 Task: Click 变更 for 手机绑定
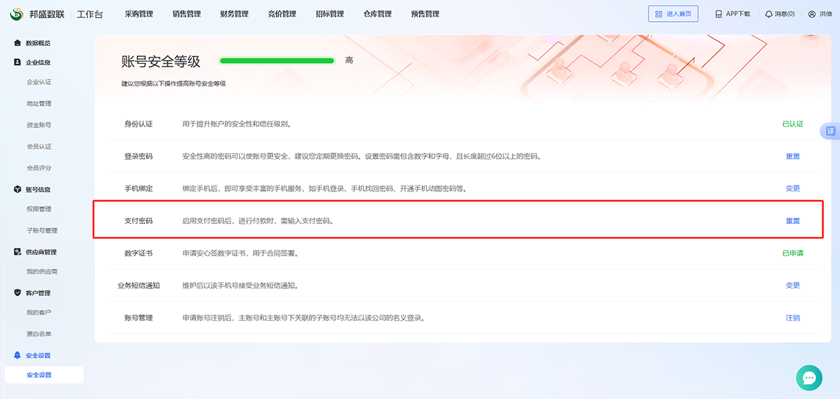pyautogui.click(x=792, y=188)
